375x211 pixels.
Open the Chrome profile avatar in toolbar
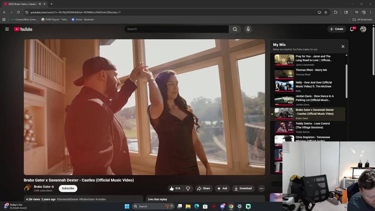(364, 12)
